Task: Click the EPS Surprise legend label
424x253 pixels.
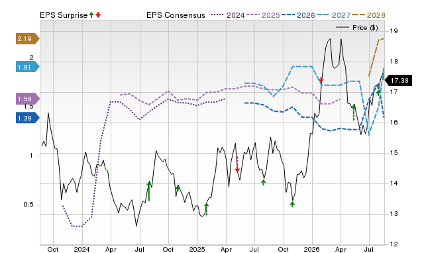Action: click(x=64, y=15)
